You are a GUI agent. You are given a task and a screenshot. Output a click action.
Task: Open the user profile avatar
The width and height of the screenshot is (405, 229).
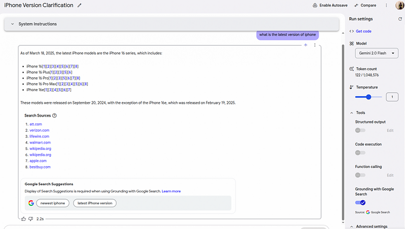tap(400, 5)
